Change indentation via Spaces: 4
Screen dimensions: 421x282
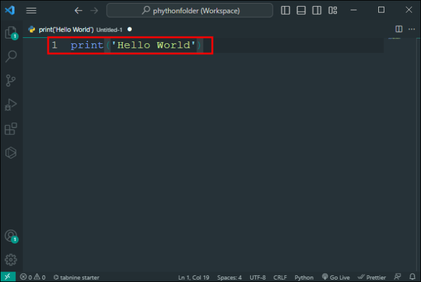tap(229, 277)
